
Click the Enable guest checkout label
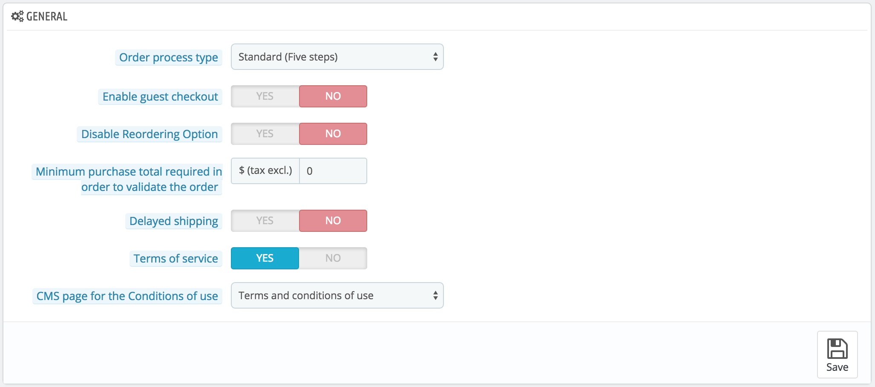coord(160,97)
